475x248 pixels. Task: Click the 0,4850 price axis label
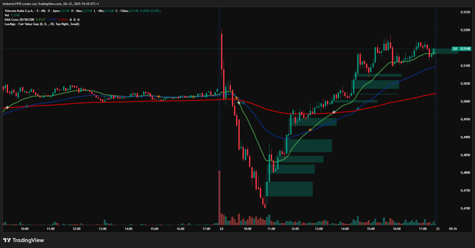[x=465, y=155]
